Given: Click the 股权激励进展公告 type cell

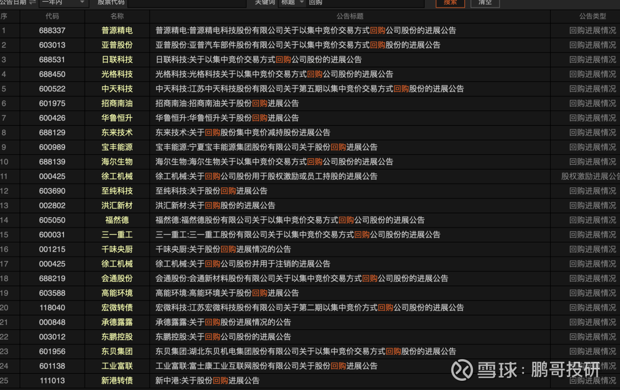Looking at the screenshot, I should coord(590,177).
